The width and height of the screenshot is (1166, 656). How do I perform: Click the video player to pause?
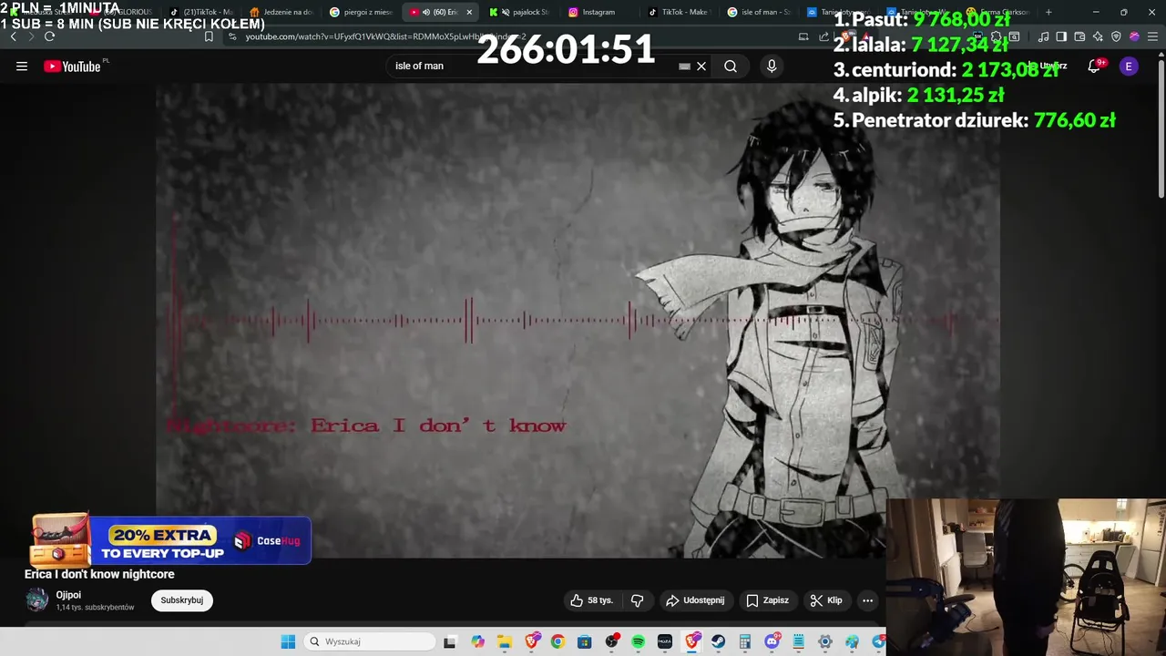[x=578, y=320]
